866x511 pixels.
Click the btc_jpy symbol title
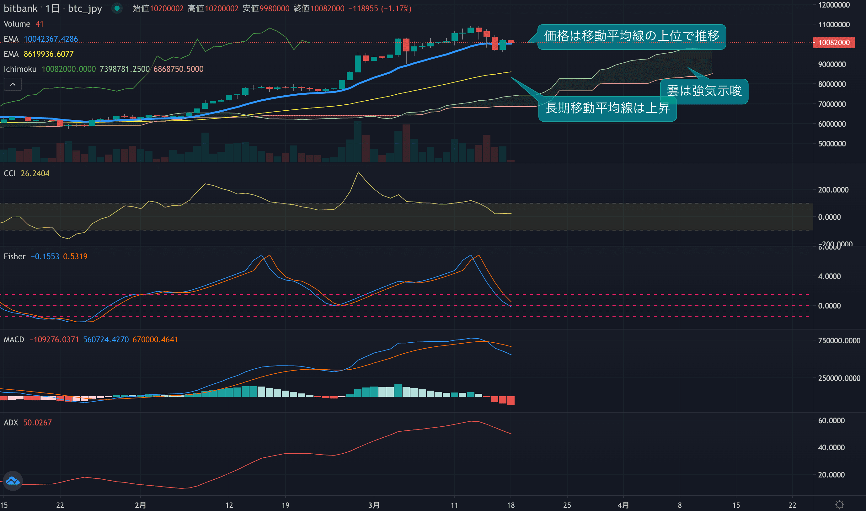pyautogui.click(x=85, y=8)
